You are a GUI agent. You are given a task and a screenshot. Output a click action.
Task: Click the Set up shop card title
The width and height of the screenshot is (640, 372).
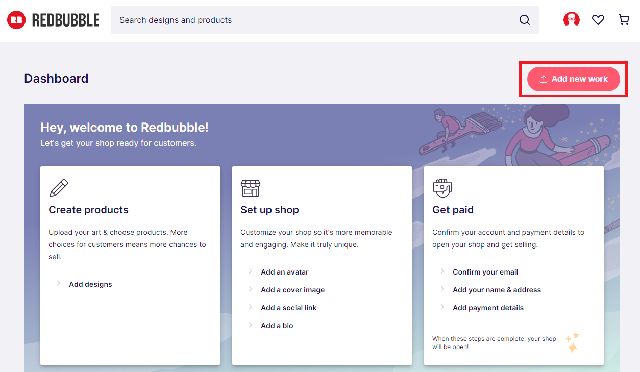pyautogui.click(x=269, y=210)
